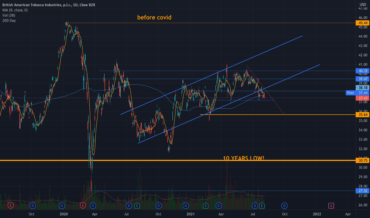Open the dividend marker near the Apr 2021 label
Image resolution: width=370 pixels, height=218 pixels.
click(x=219, y=206)
